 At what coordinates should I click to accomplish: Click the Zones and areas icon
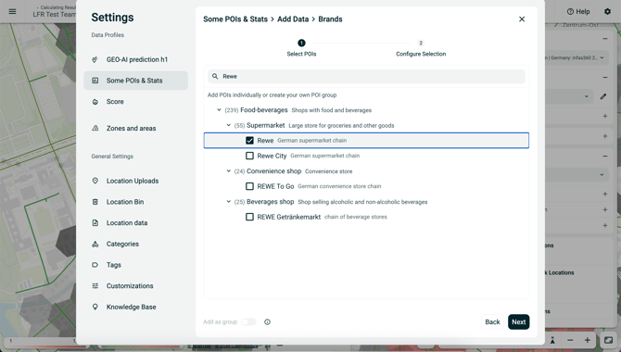95,128
